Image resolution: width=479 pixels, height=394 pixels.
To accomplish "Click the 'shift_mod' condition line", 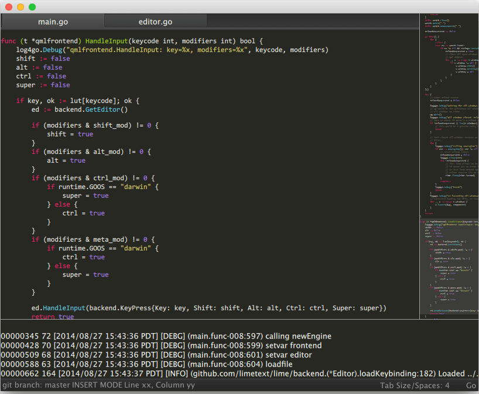I will click(x=95, y=125).
